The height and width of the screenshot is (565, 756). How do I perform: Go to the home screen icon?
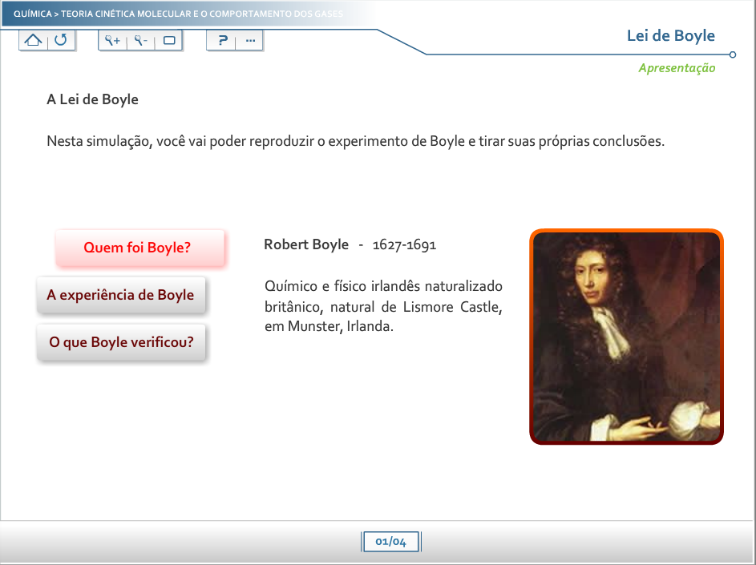(x=33, y=40)
